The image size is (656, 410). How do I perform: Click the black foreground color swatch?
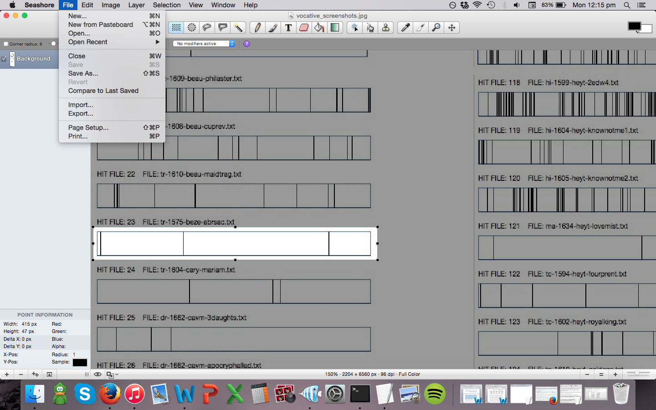tap(634, 26)
